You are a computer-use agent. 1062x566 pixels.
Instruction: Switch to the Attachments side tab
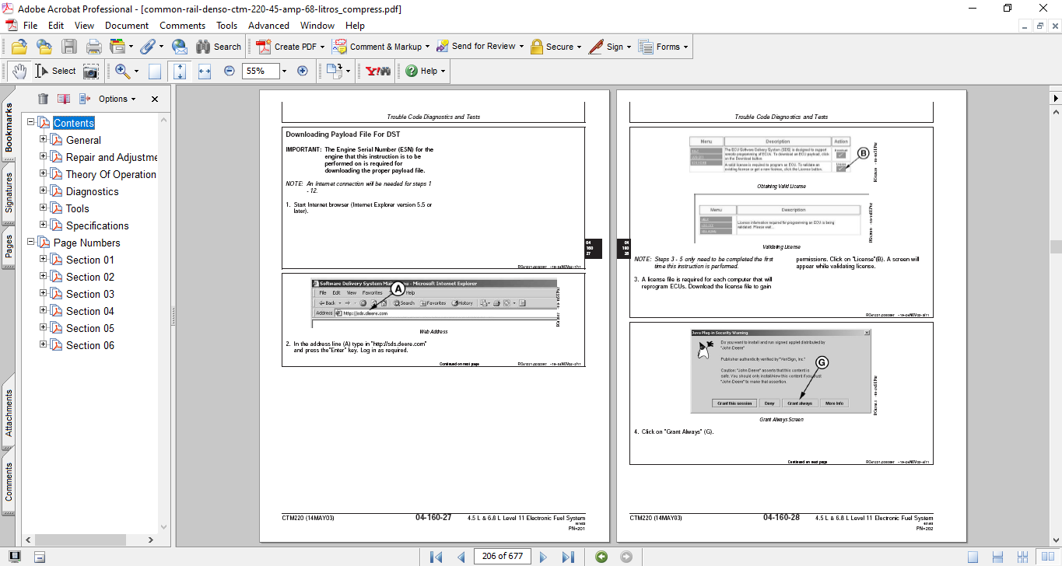tap(9, 414)
